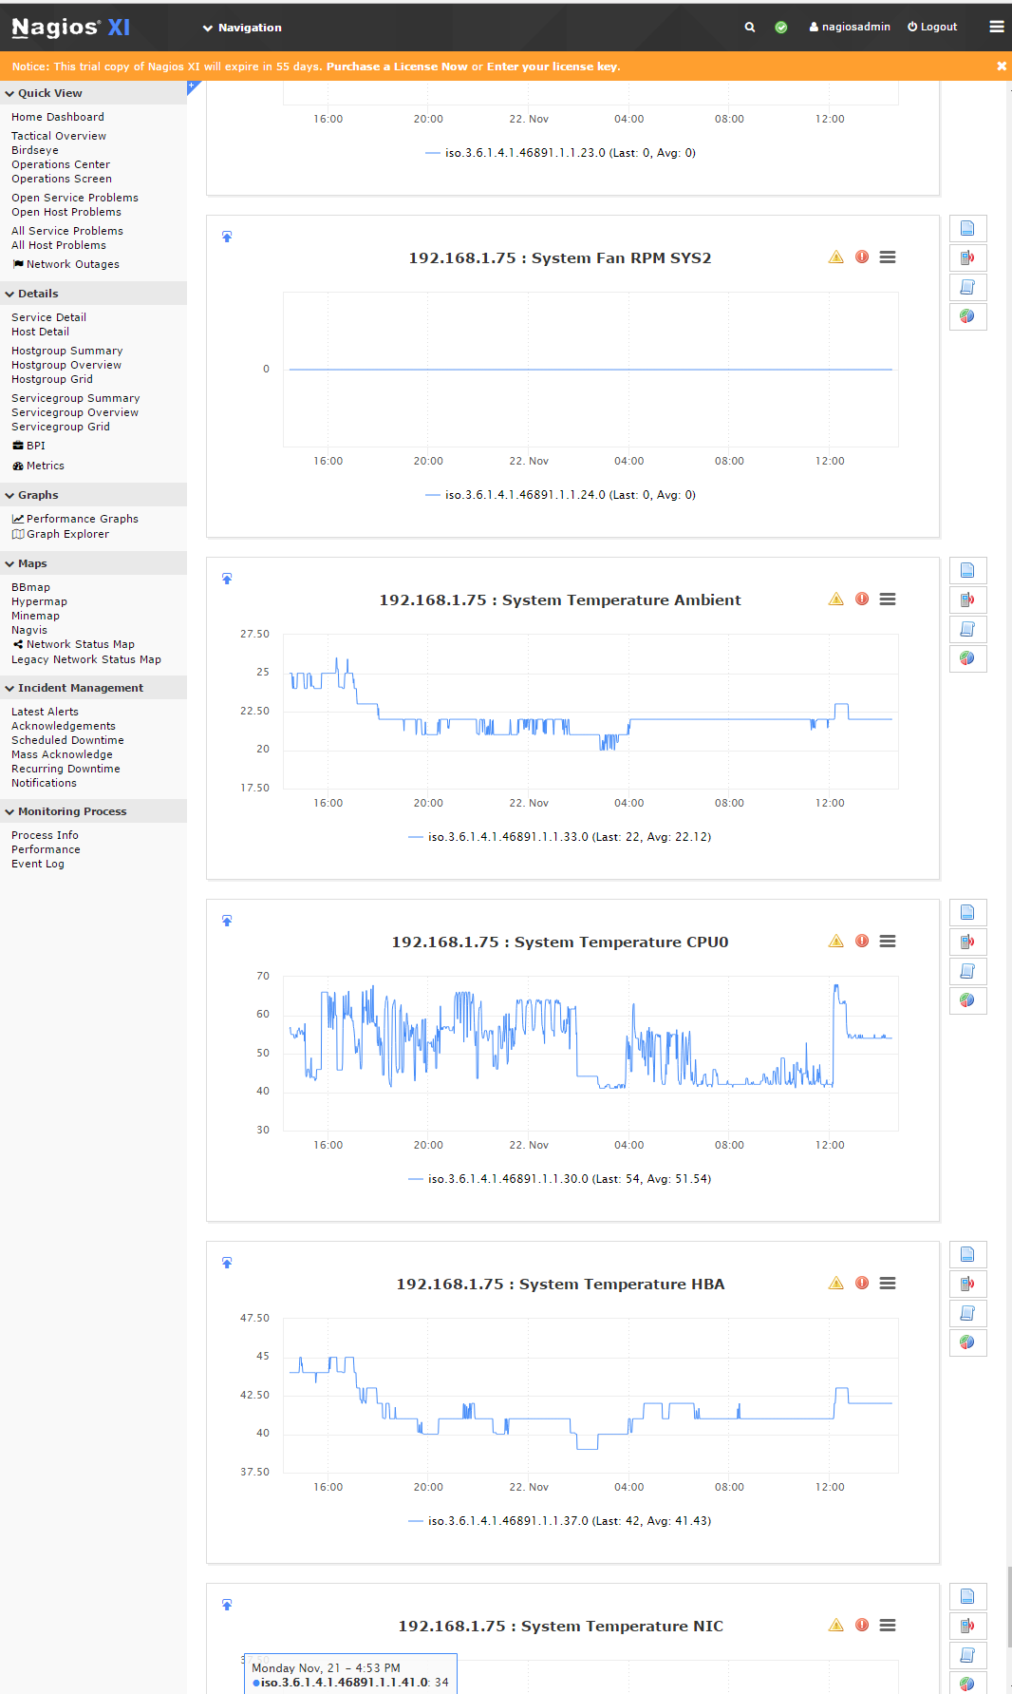
Task: Click the green system status check icon
Action: (781, 28)
